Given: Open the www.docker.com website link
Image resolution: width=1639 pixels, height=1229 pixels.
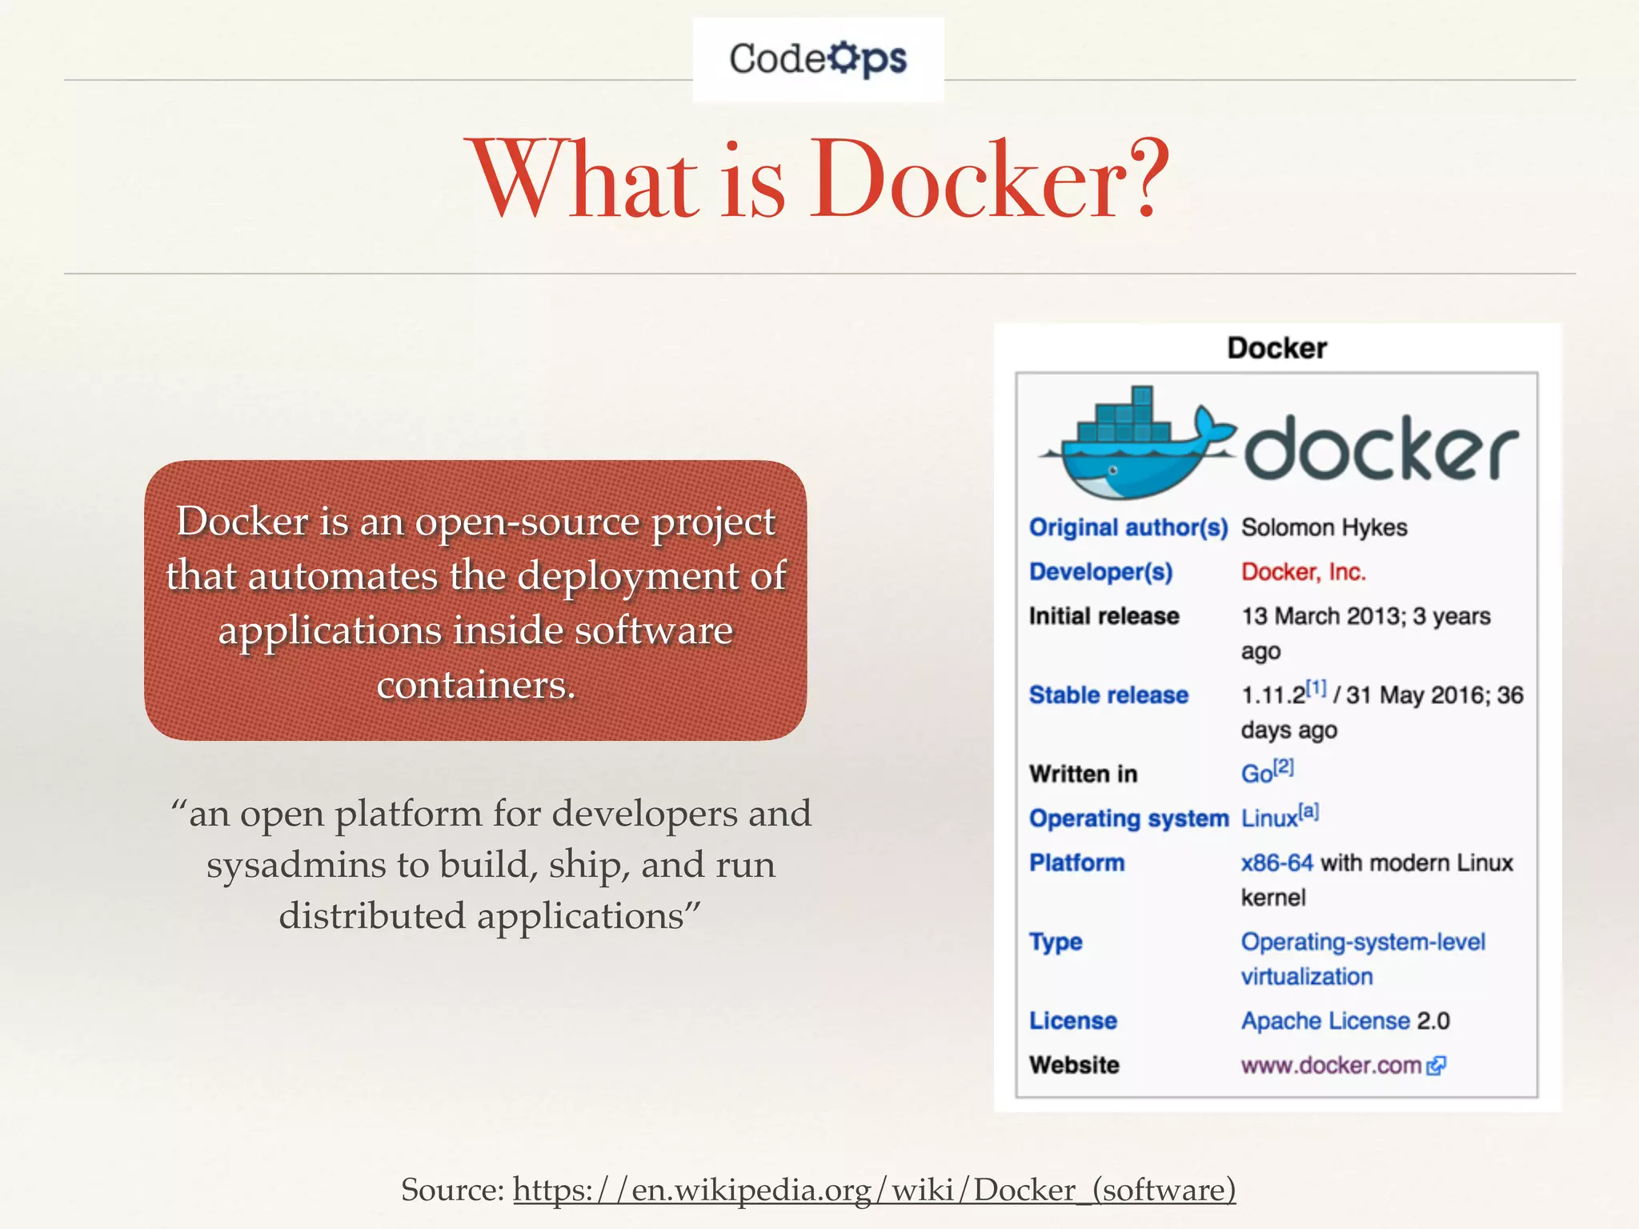Looking at the screenshot, I should [1330, 1066].
